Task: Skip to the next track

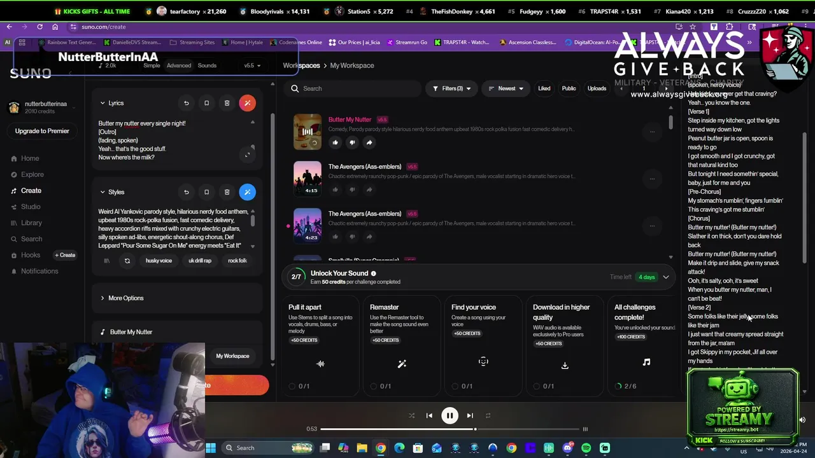Action: (x=470, y=415)
